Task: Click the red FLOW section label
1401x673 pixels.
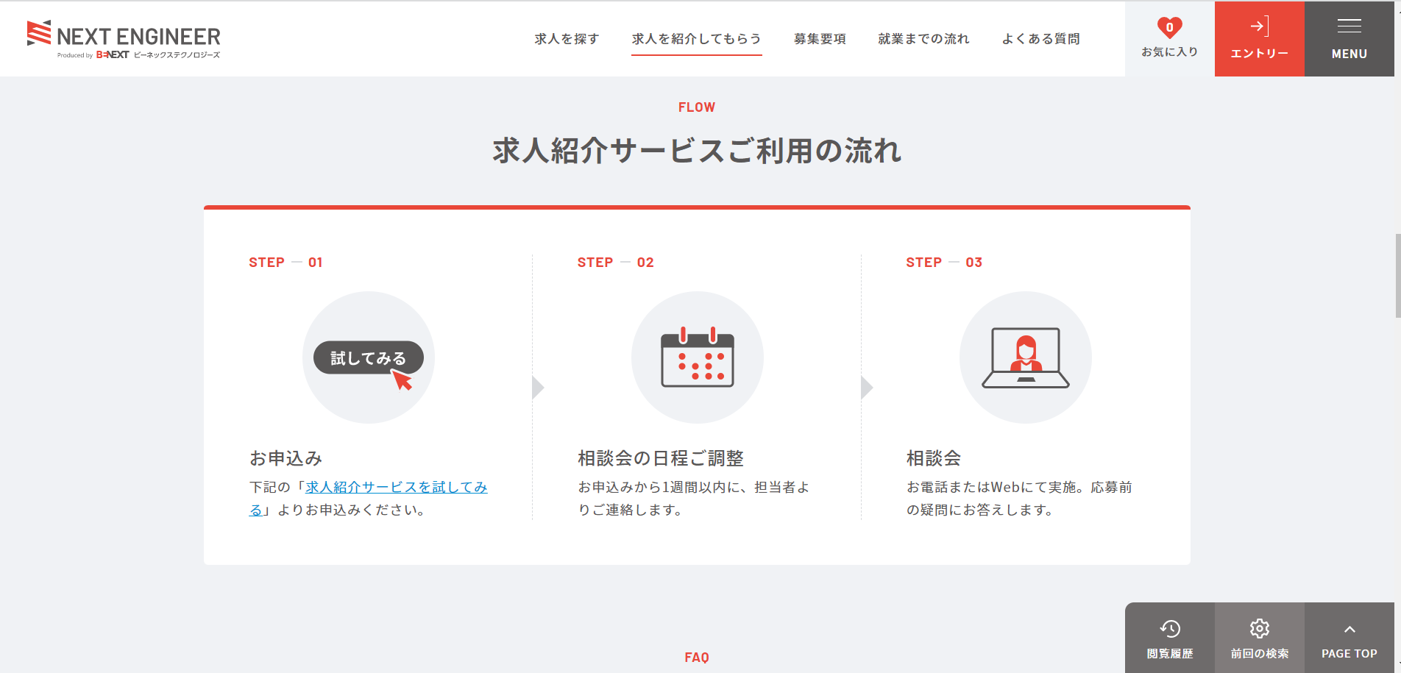Action: pyautogui.click(x=697, y=107)
